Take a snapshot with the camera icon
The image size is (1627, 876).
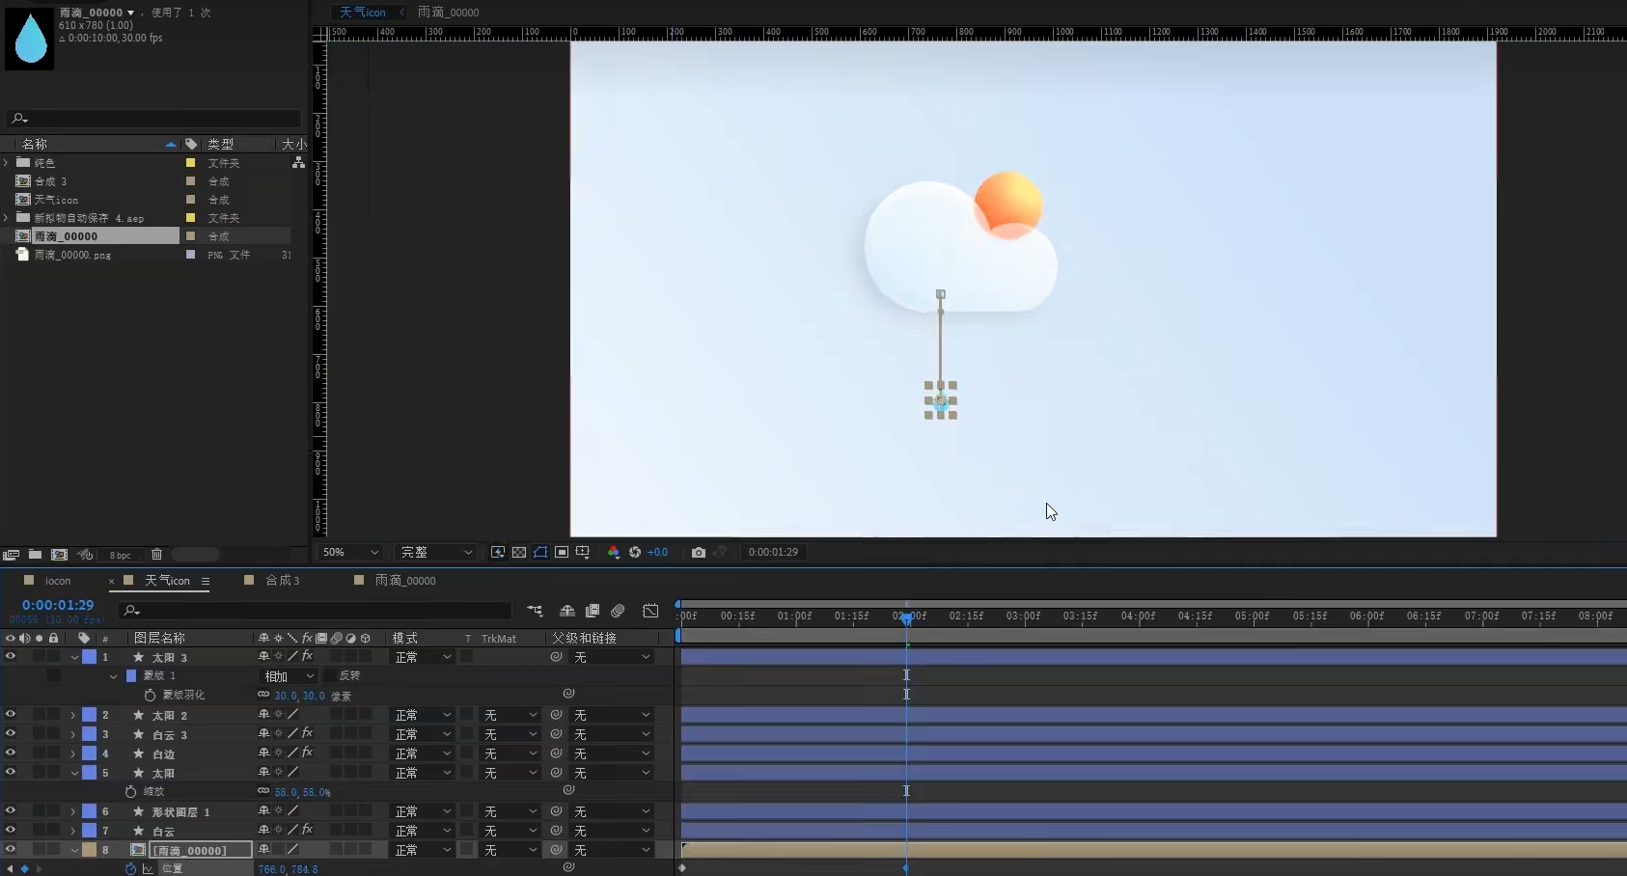pyautogui.click(x=699, y=552)
